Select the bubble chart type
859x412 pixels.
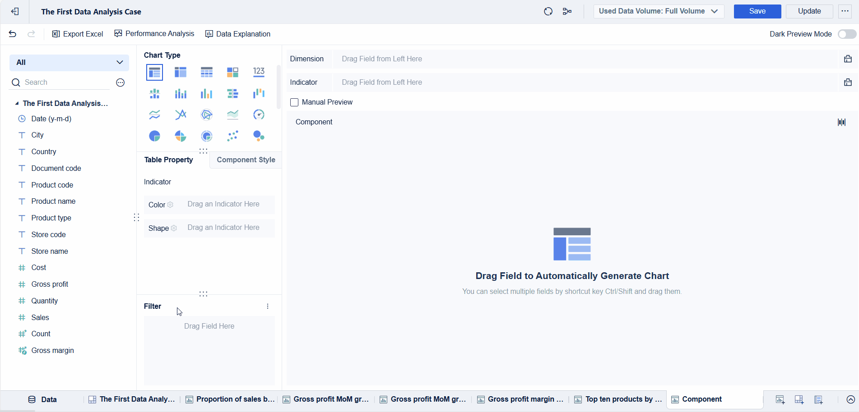click(x=259, y=136)
